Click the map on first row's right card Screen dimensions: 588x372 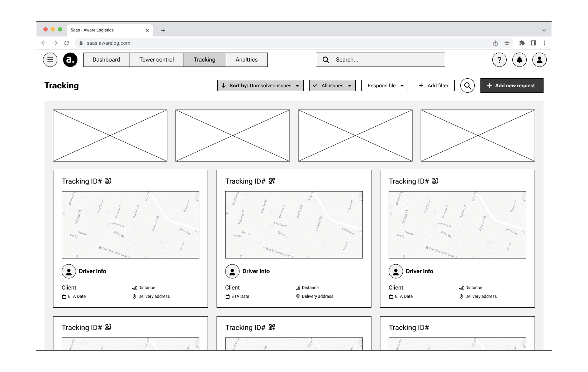pos(457,225)
